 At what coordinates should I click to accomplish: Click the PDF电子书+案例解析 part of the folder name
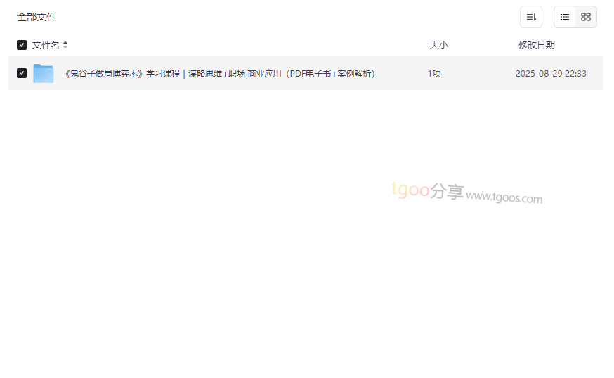pyautogui.click(x=329, y=74)
